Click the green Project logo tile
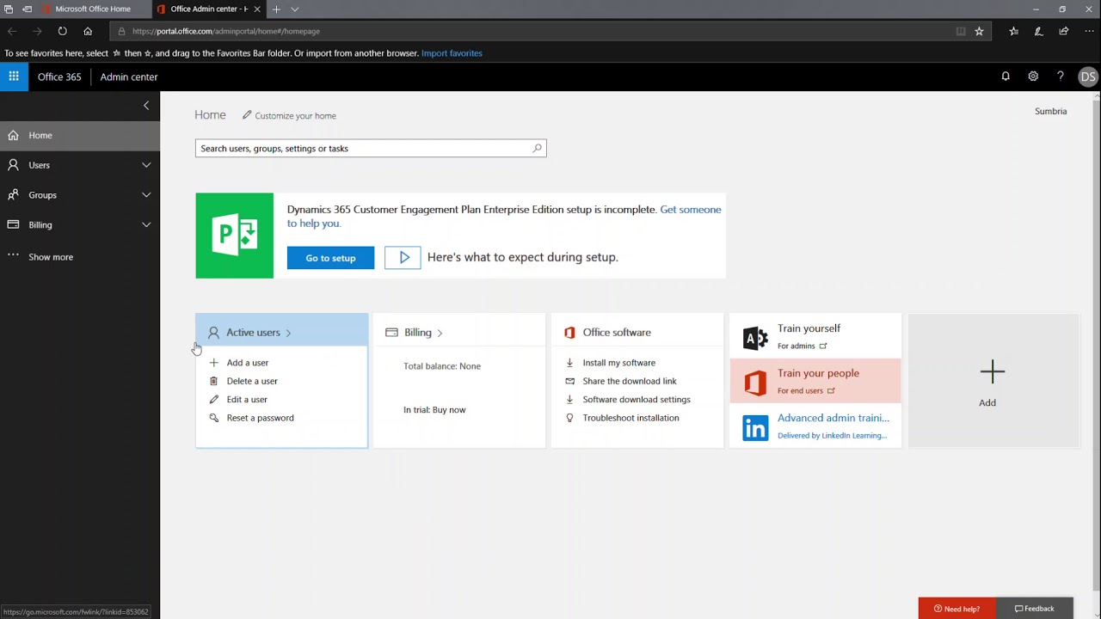Screen dimensions: 1101x619 coord(235,236)
